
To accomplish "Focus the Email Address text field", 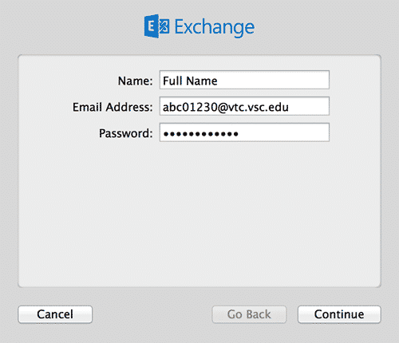I will coord(244,106).
